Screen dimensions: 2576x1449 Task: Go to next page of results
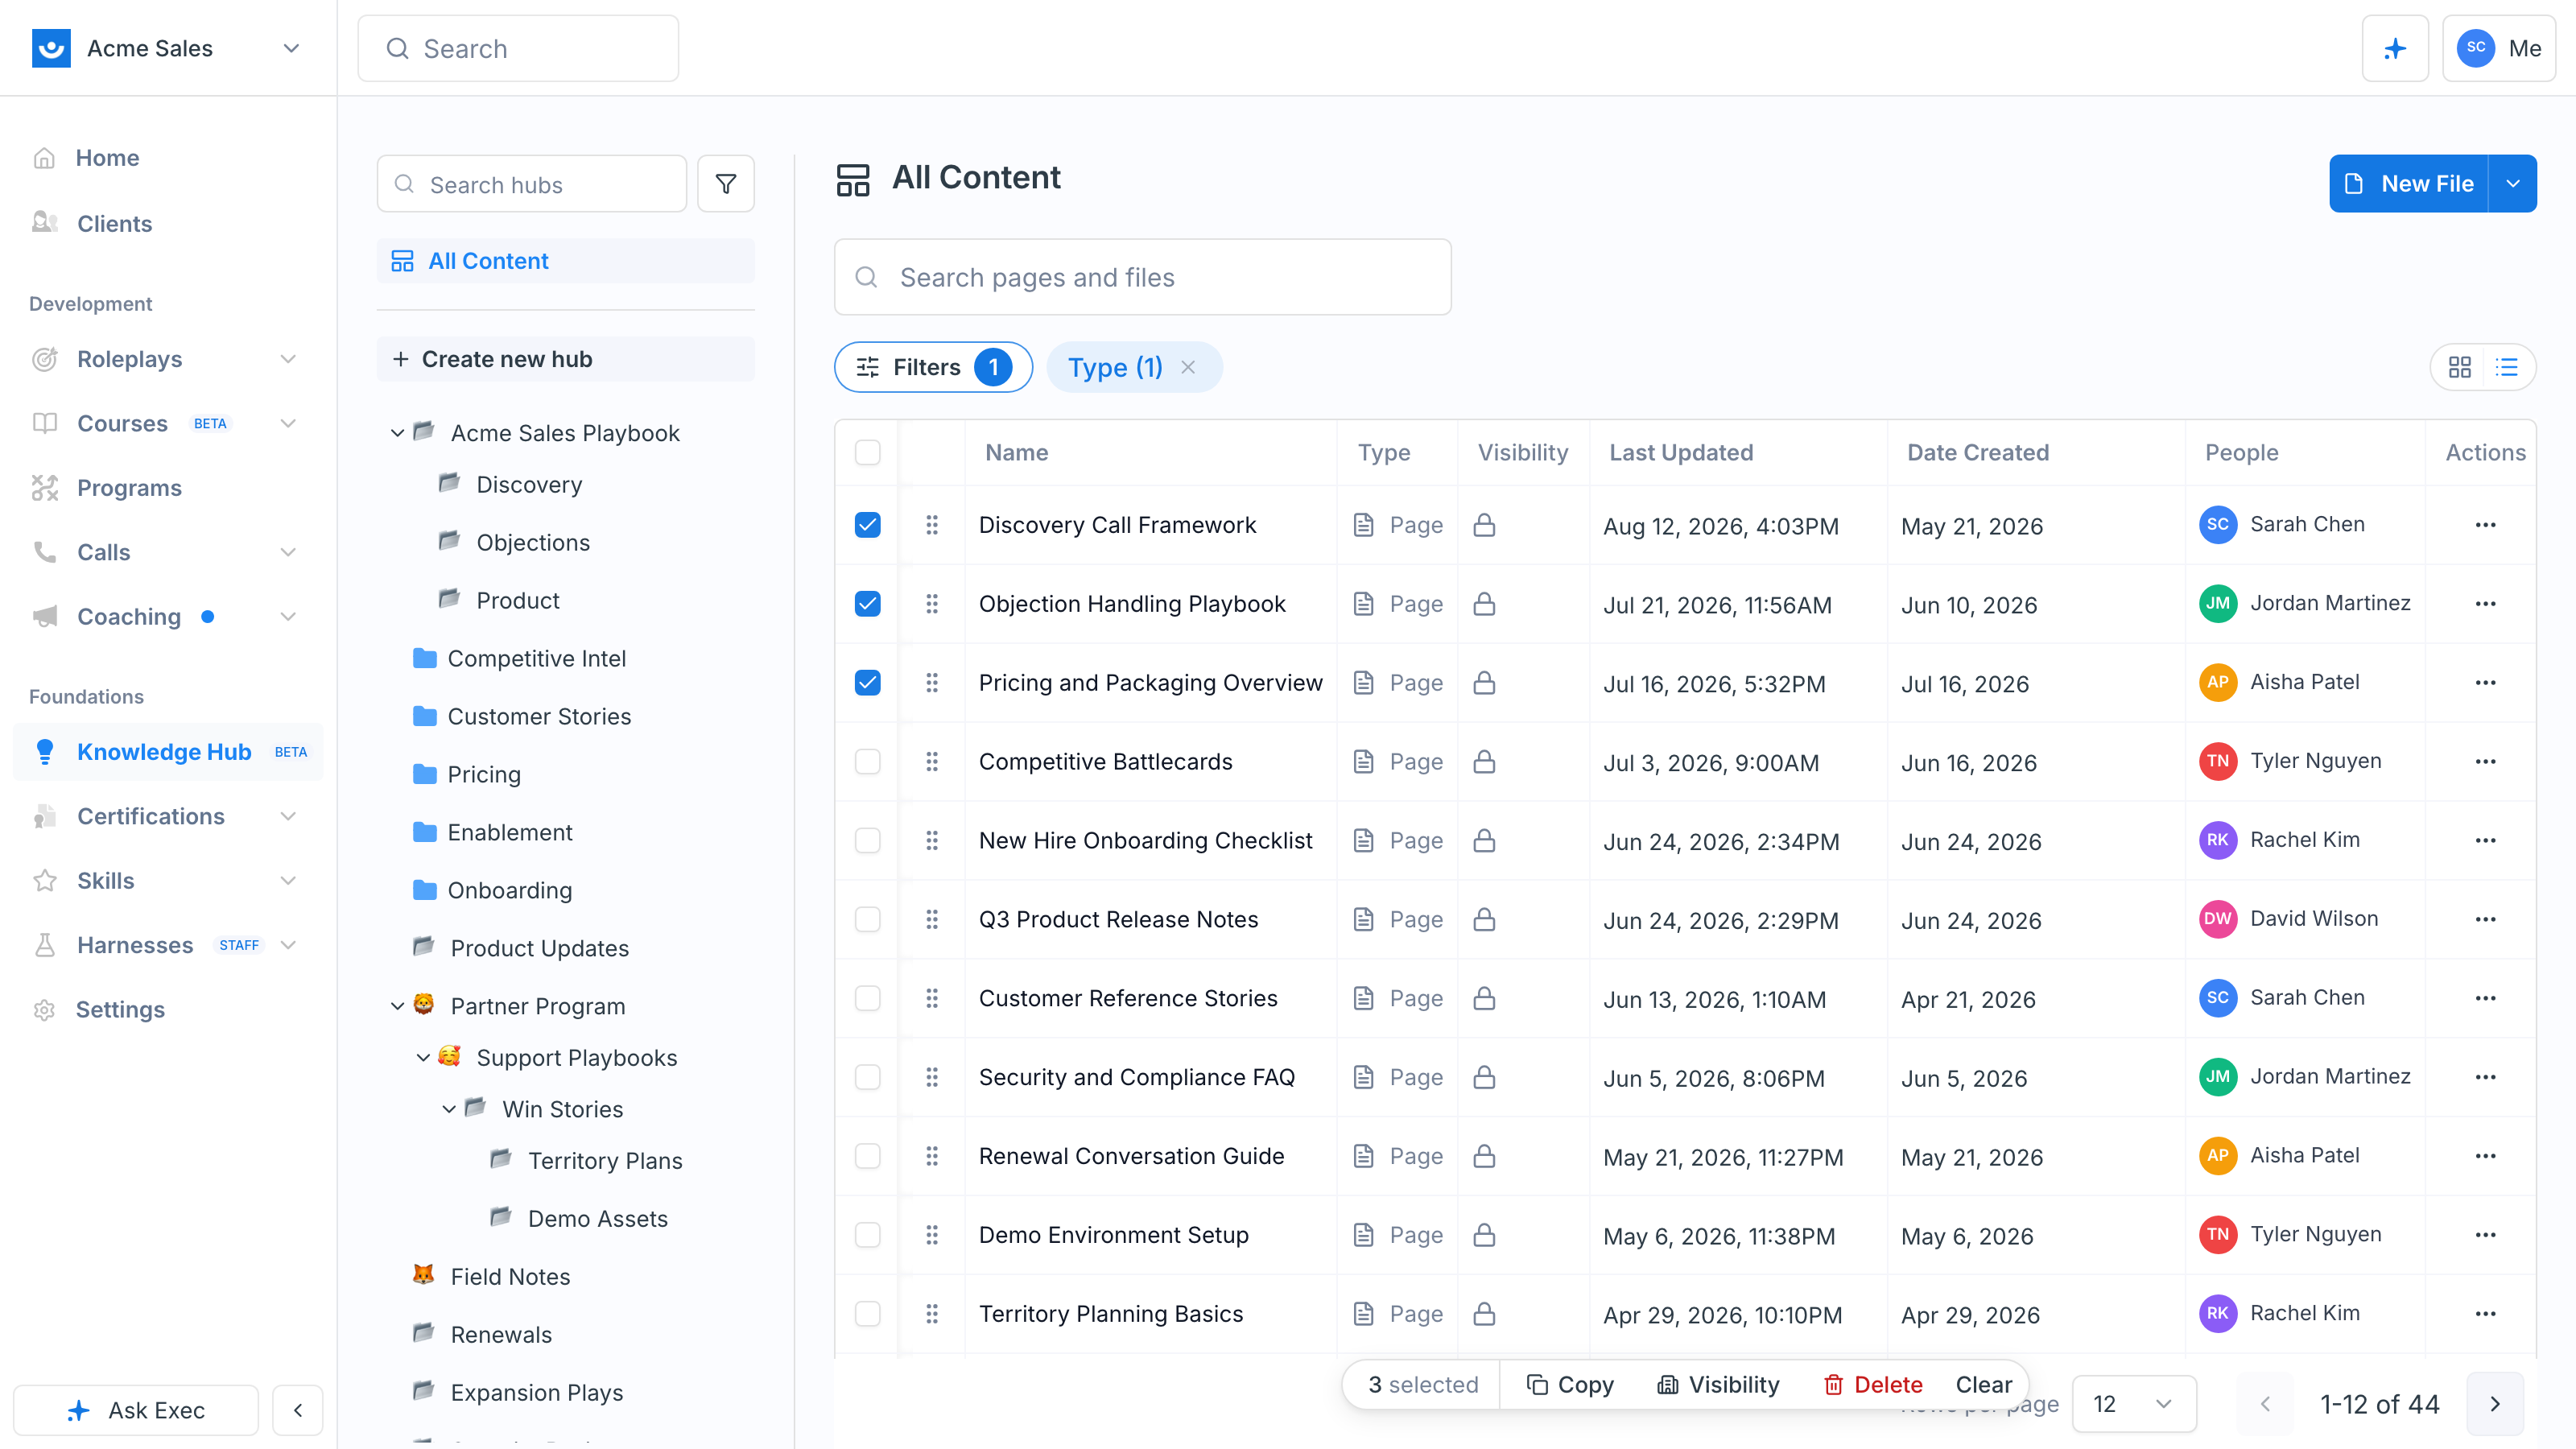click(x=2494, y=1404)
